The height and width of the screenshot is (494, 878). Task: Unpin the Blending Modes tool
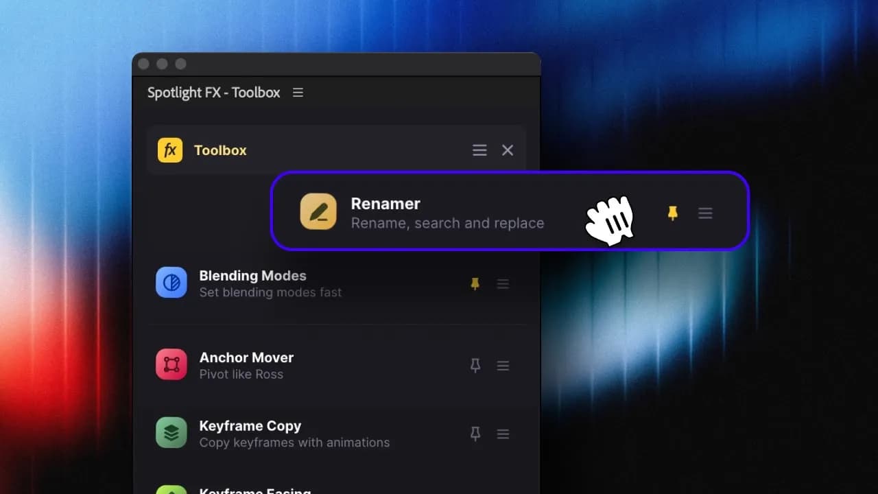point(475,283)
